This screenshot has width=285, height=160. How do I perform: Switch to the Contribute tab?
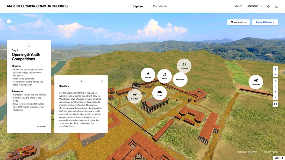pos(160,6)
